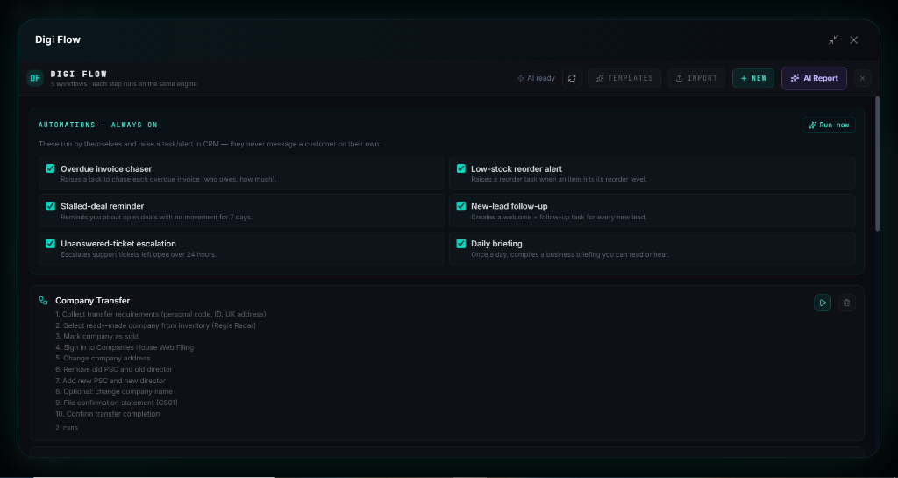Click step "5. Change company address"
The height and width of the screenshot is (478, 898).
pos(103,359)
